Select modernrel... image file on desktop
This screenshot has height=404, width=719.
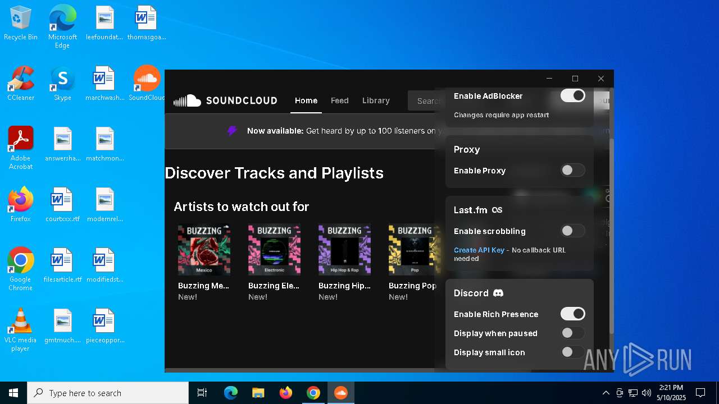[x=104, y=205]
